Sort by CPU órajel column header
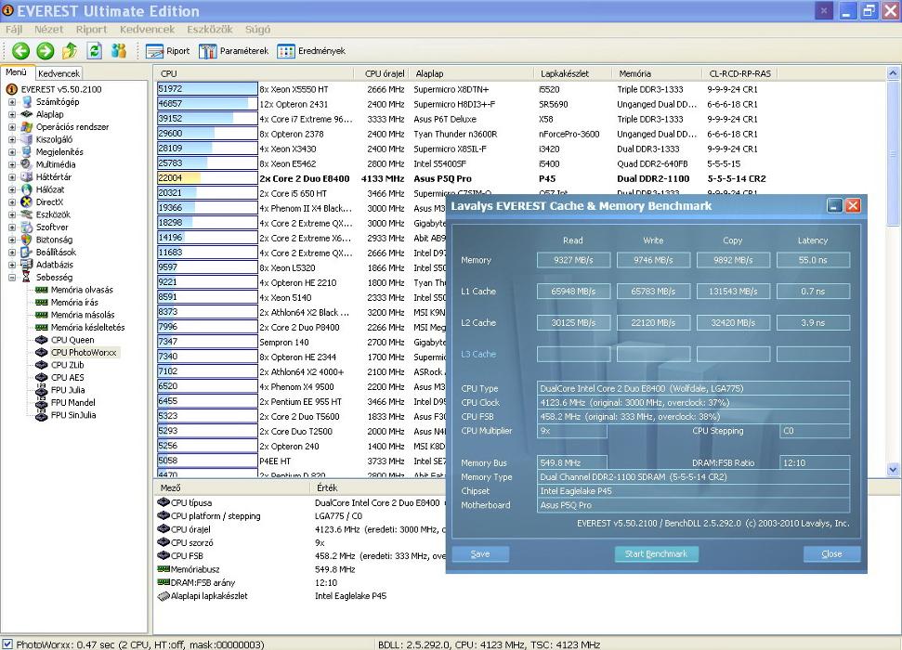902x650 pixels. click(380, 73)
